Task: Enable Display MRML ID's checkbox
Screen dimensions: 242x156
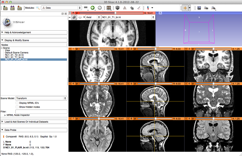Action: 17,103
